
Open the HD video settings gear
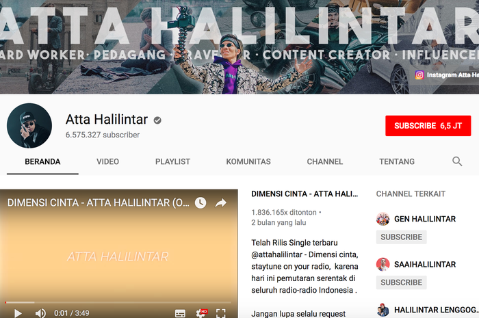click(x=201, y=313)
